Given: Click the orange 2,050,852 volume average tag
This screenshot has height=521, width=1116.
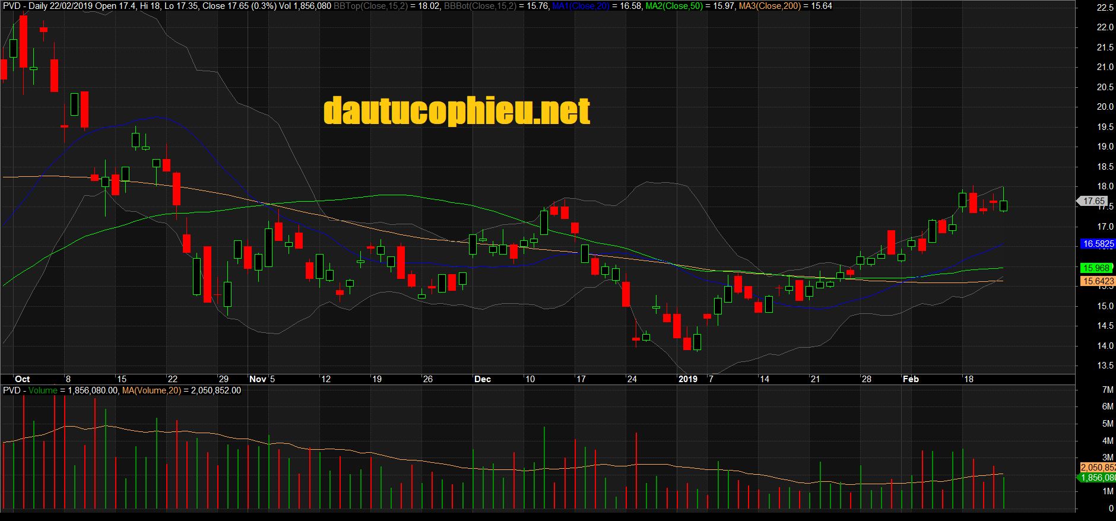Looking at the screenshot, I should 1098,468.
